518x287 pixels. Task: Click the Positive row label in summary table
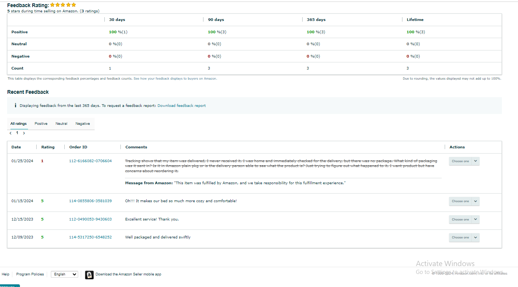point(19,32)
